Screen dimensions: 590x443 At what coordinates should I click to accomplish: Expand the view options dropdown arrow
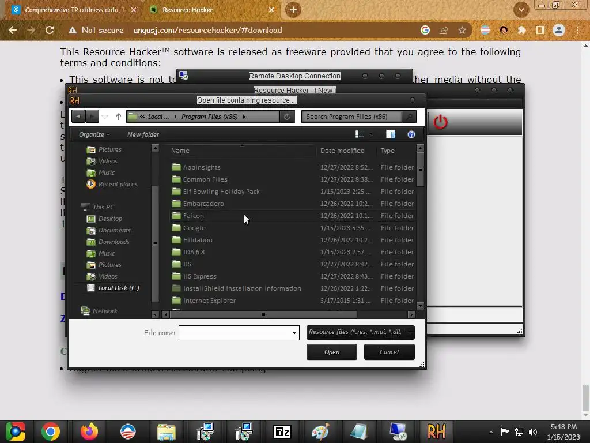(371, 134)
